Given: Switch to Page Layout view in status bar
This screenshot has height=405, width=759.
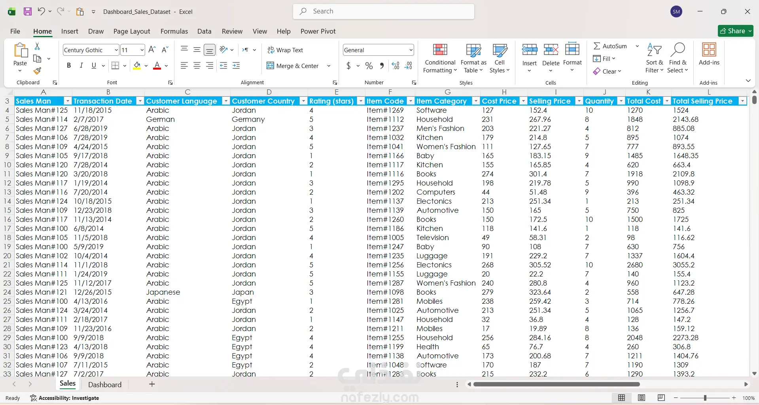Looking at the screenshot, I should 642,398.
